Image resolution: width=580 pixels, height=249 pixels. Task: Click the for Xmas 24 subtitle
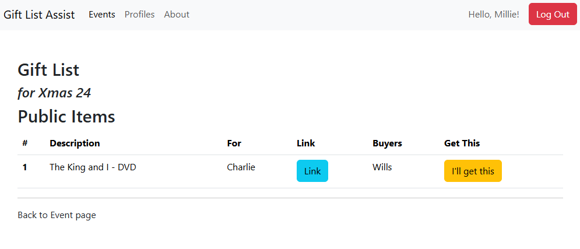54,93
